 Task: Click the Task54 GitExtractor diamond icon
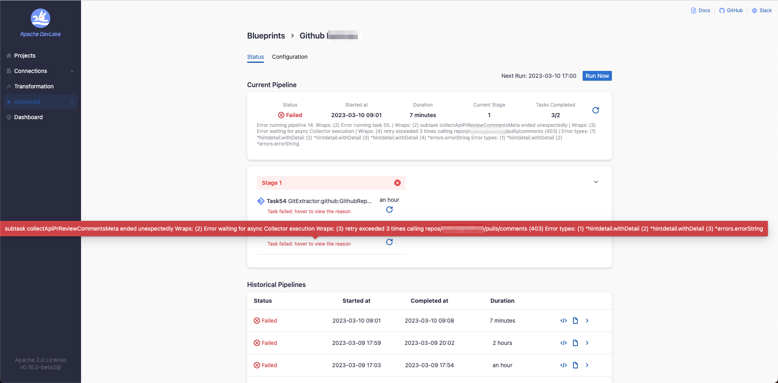pyautogui.click(x=261, y=201)
